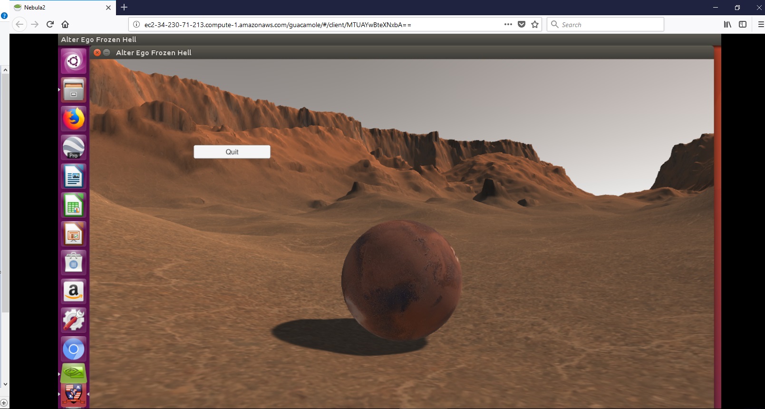Click the left scrollbar down arrow

[x=5, y=384]
